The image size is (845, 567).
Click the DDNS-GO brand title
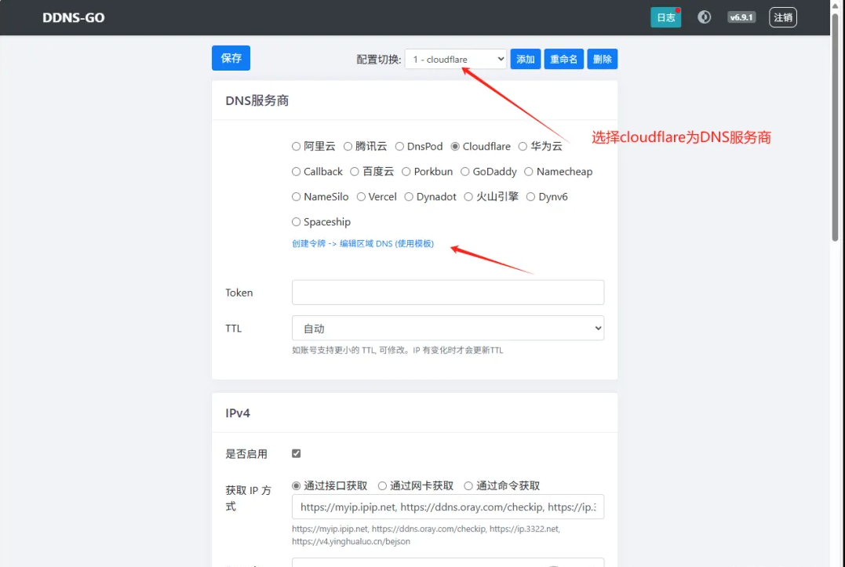point(73,18)
